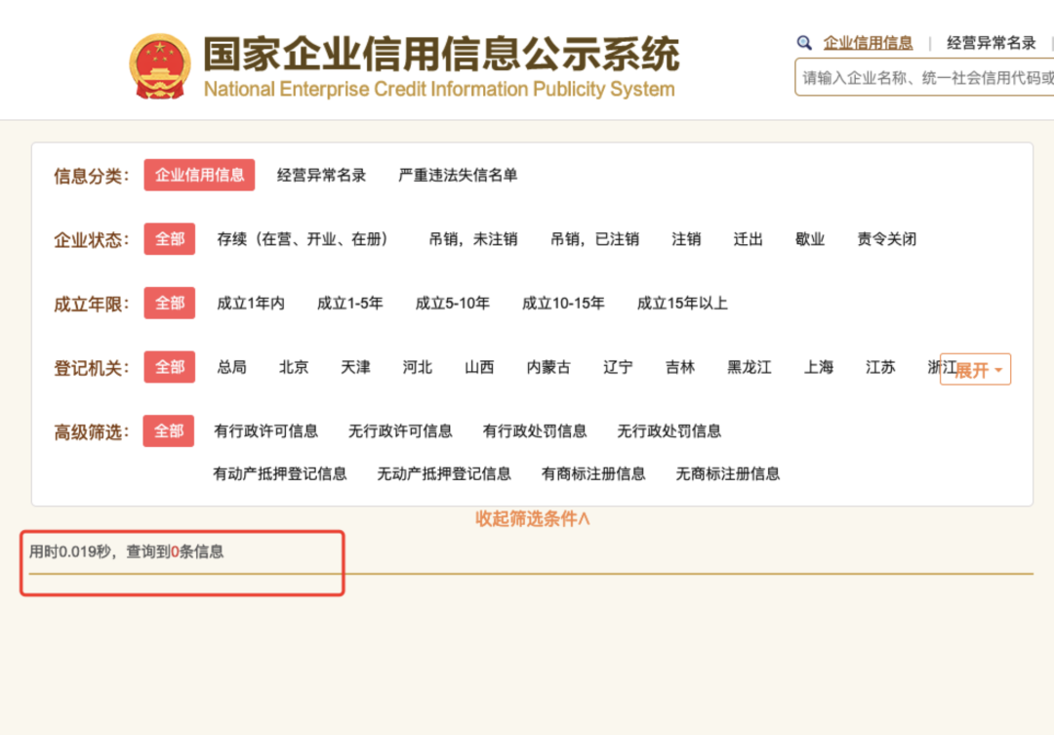Choose 山西 registration authority
This screenshot has height=735, width=1054.
click(479, 367)
